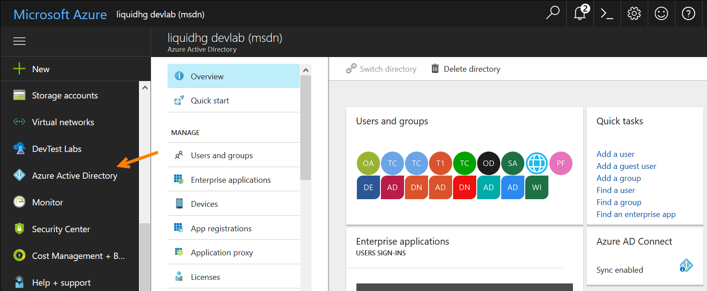The height and width of the screenshot is (291, 707).
Task: Select Users and groups menu item
Action: click(221, 156)
